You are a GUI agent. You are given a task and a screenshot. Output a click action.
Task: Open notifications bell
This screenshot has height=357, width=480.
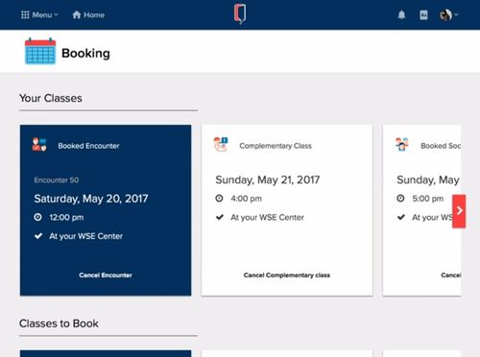(401, 14)
